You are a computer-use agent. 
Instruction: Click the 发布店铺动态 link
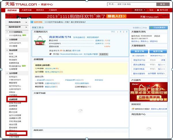pos(79,37)
